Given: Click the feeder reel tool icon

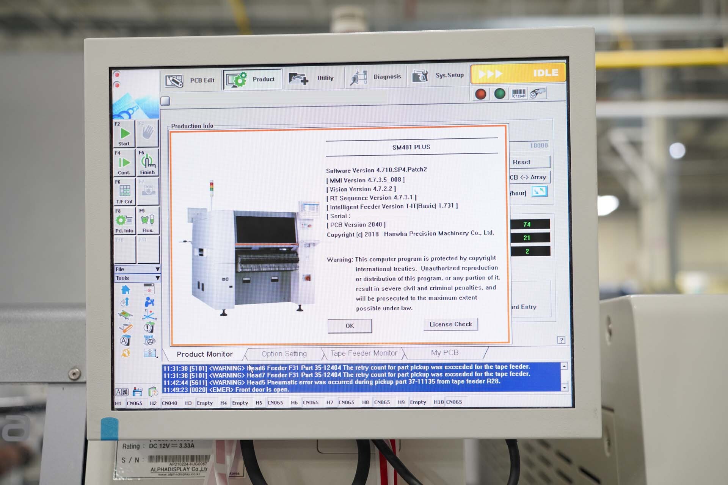Looking at the screenshot, I should (x=149, y=340).
